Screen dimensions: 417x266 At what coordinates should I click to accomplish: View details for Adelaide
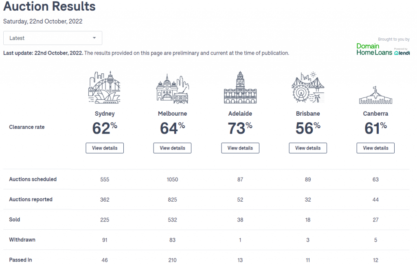240,148
